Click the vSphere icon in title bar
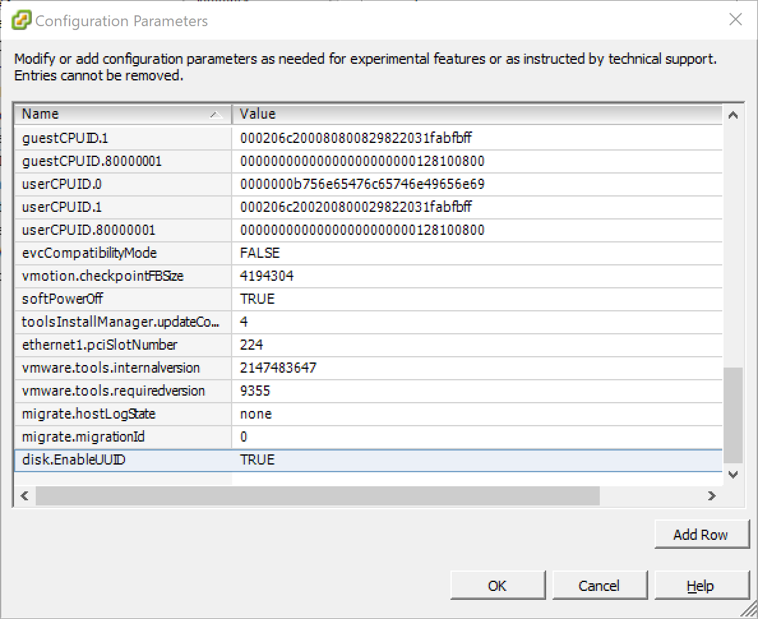 pyautogui.click(x=21, y=20)
